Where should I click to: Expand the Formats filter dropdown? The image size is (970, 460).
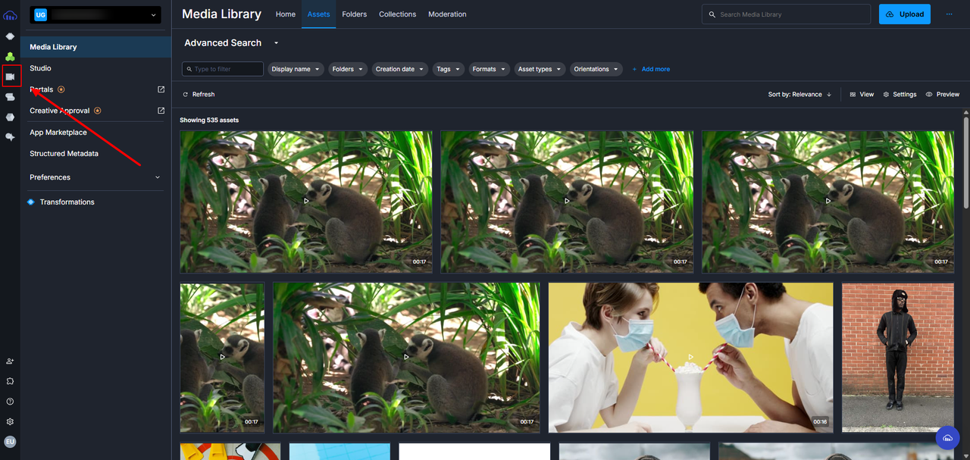tap(488, 69)
